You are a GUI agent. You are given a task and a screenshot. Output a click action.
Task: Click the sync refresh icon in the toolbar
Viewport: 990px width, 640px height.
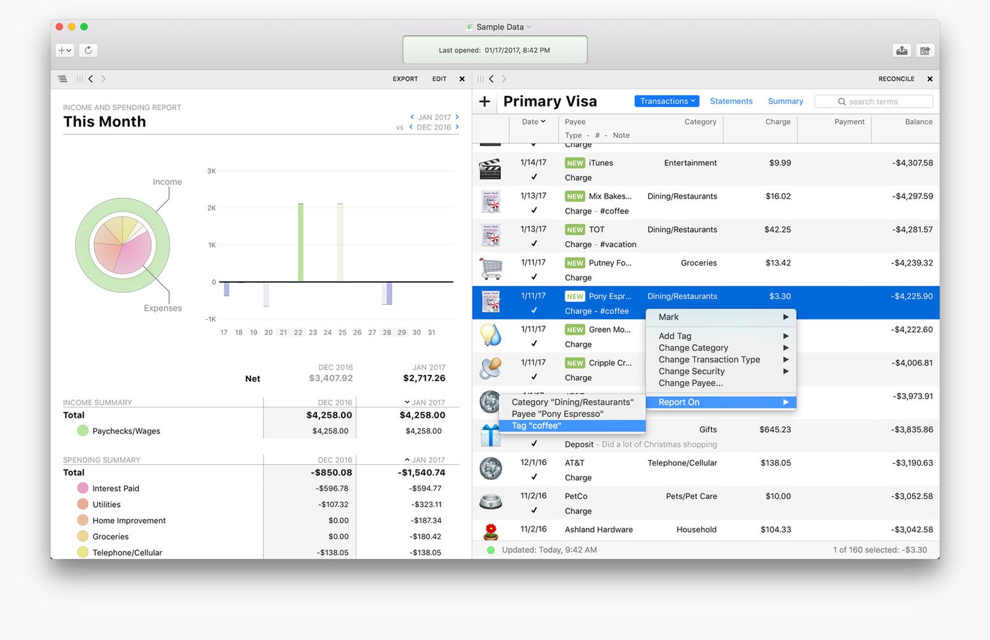88,50
